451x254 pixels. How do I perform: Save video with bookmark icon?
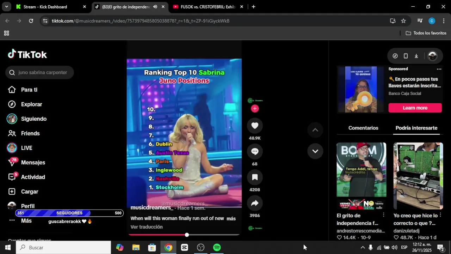[255, 177]
